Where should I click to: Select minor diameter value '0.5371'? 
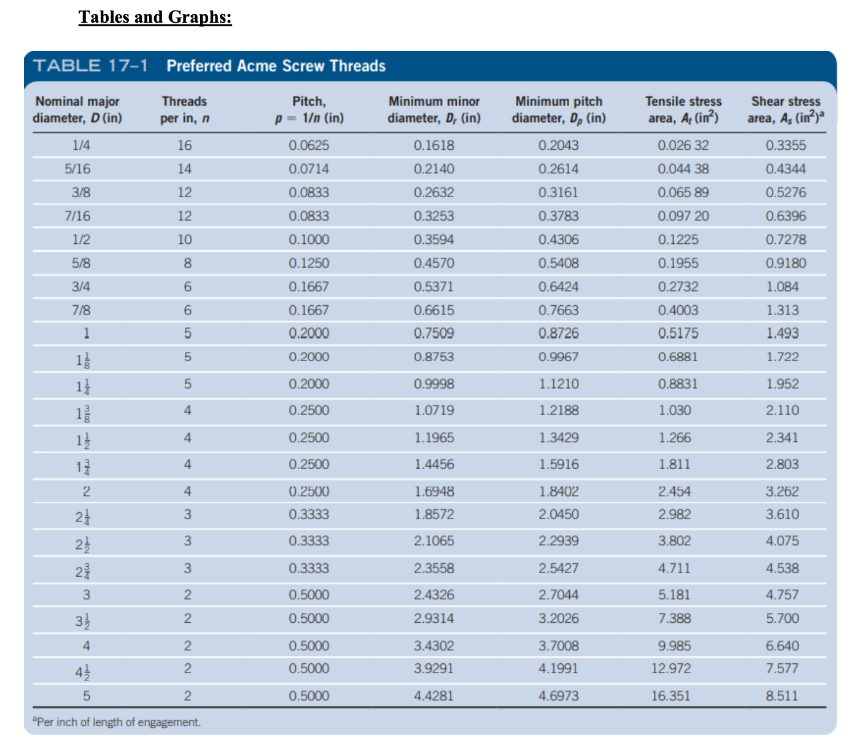434,287
